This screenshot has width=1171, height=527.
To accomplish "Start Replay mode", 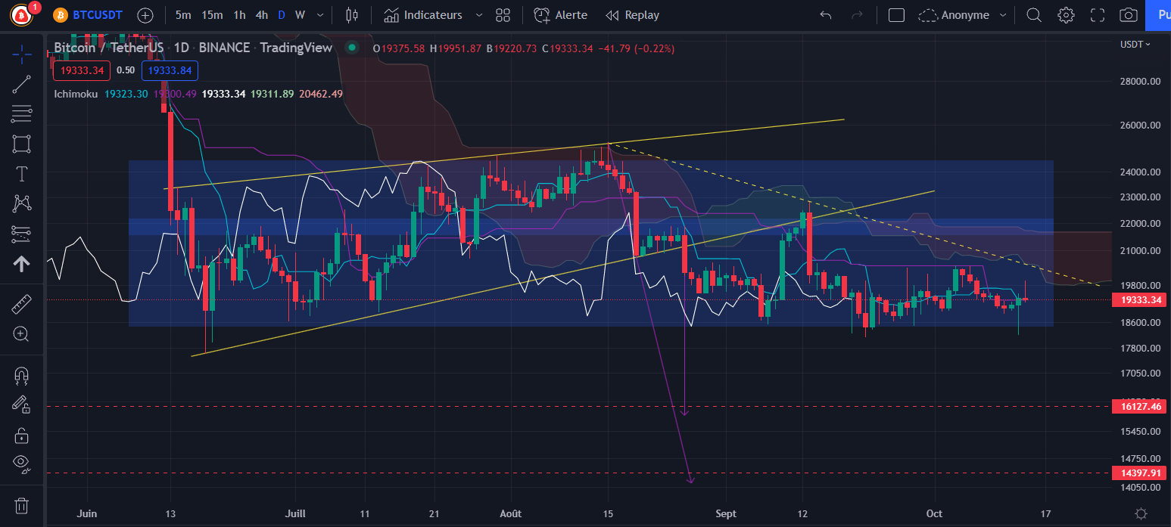I will click(633, 14).
